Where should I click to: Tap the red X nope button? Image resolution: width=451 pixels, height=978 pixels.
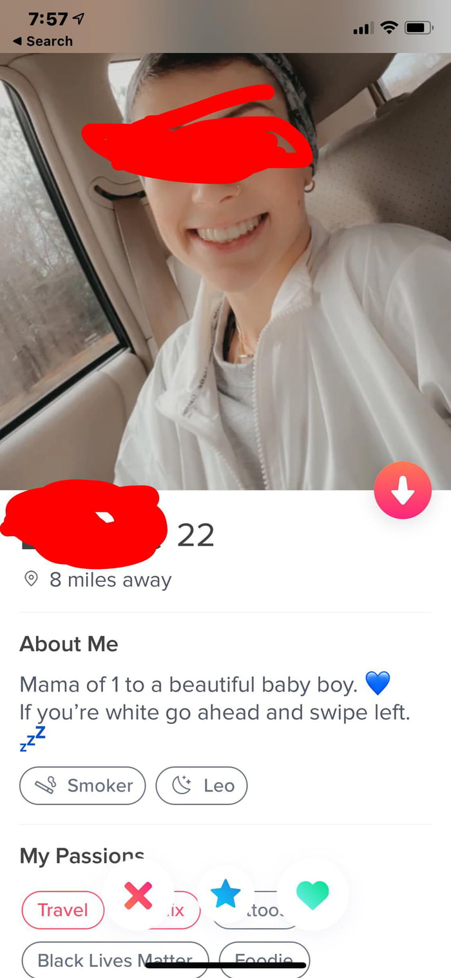[x=138, y=894]
